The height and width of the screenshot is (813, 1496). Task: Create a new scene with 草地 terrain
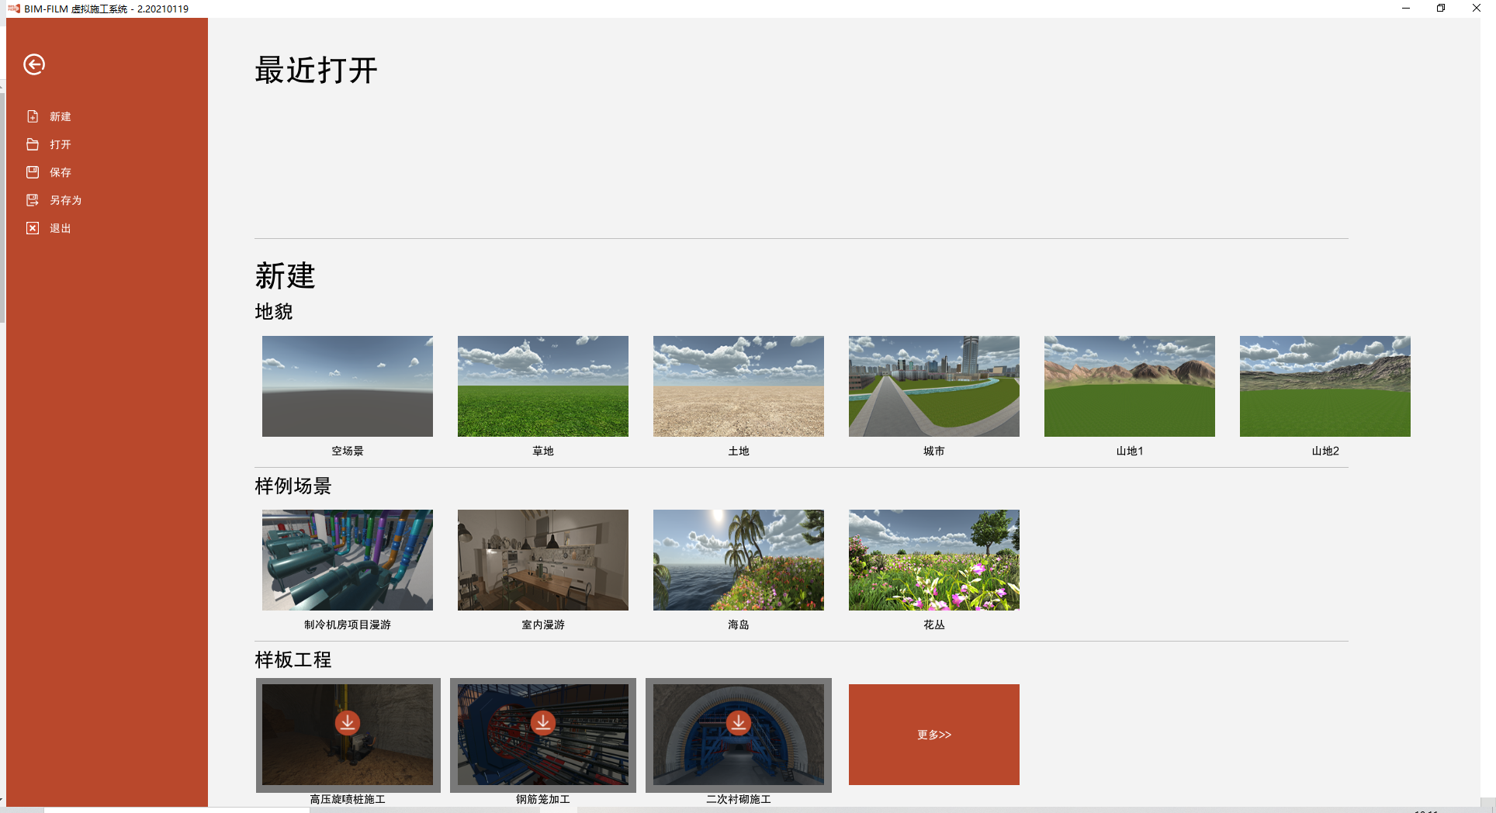(x=543, y=386)
